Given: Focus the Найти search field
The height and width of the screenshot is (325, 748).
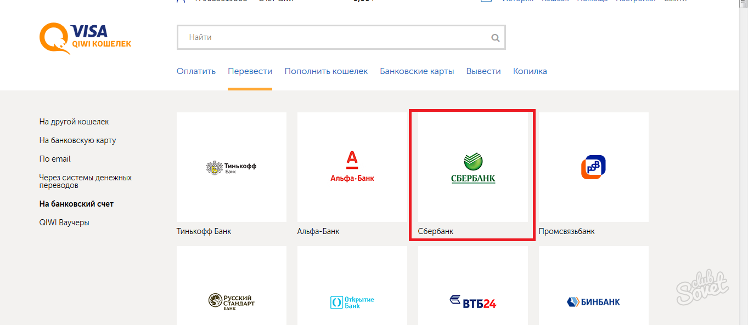Looking at the screenshot, I should click(341, 38).
